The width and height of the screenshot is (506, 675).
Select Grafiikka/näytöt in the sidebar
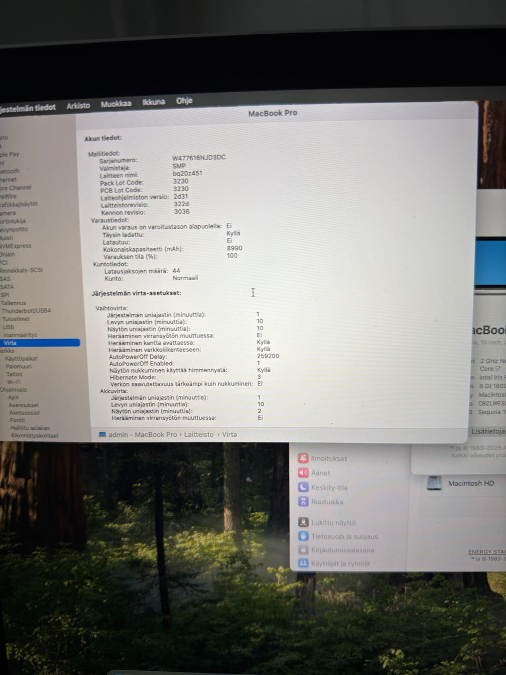19,204
